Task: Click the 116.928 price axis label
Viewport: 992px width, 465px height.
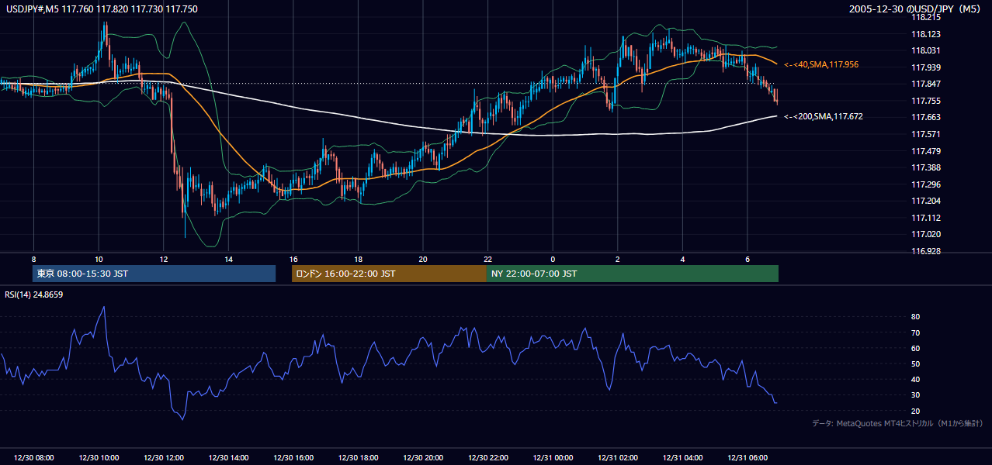Action: click(925, 251)
